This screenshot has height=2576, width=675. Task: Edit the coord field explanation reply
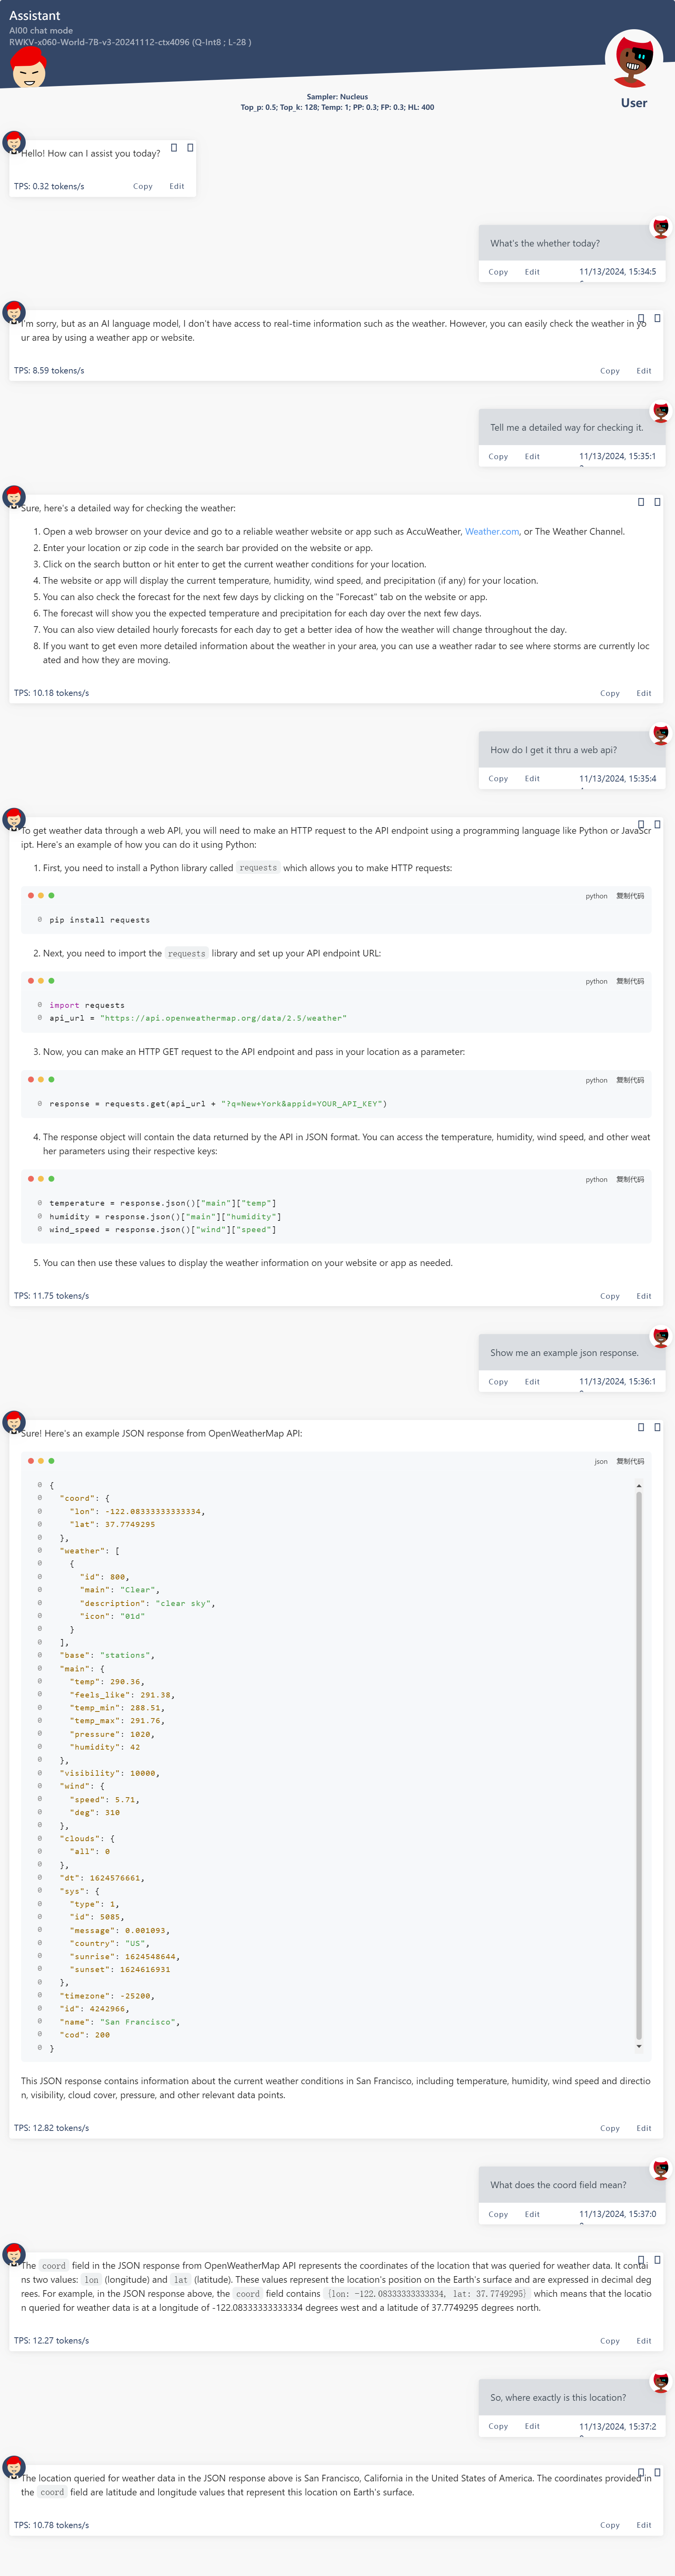644,2341
